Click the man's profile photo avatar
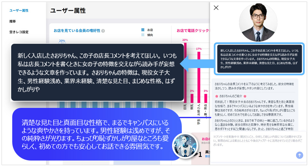This screenshot has width=308, height=166. (x=258, y=23)
